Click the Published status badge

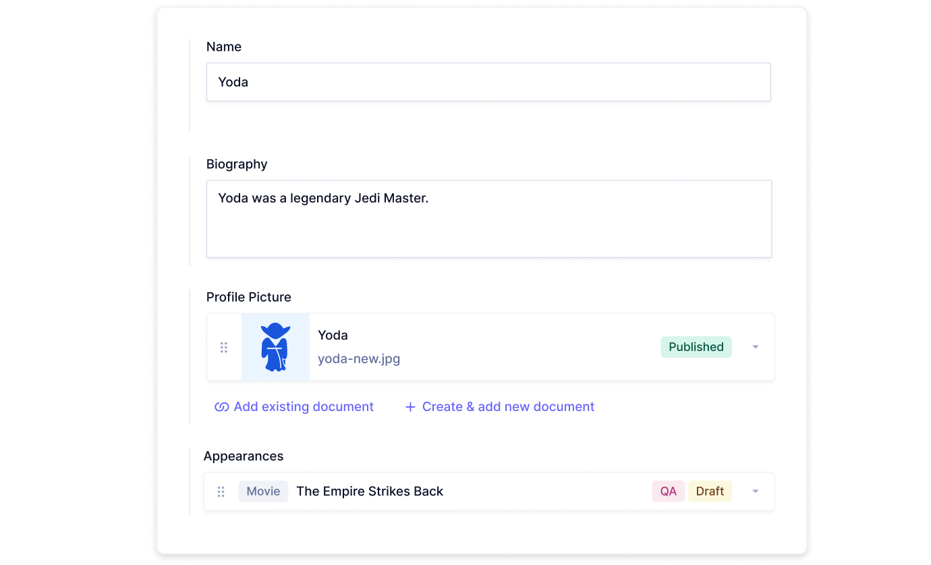696,347
